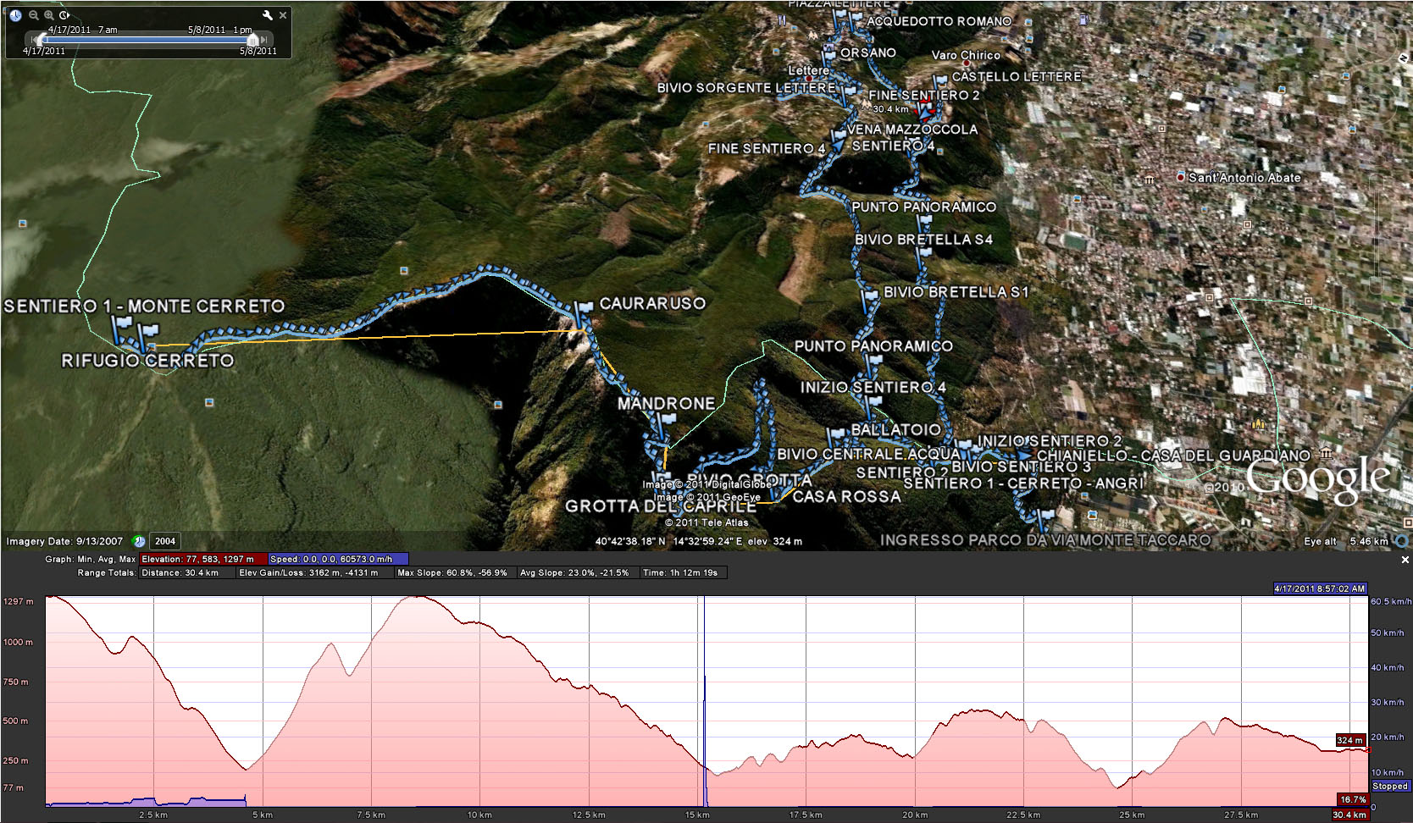The height and width of the screenshot is (823, 1413).
Task: Click the 2004 imagery year button
Action: pos(165,541)
